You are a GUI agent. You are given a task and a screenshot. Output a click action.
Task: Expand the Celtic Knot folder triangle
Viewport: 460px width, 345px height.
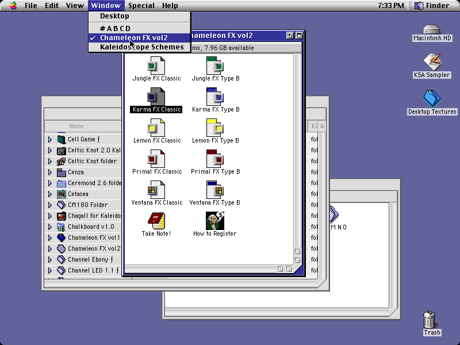50,162
